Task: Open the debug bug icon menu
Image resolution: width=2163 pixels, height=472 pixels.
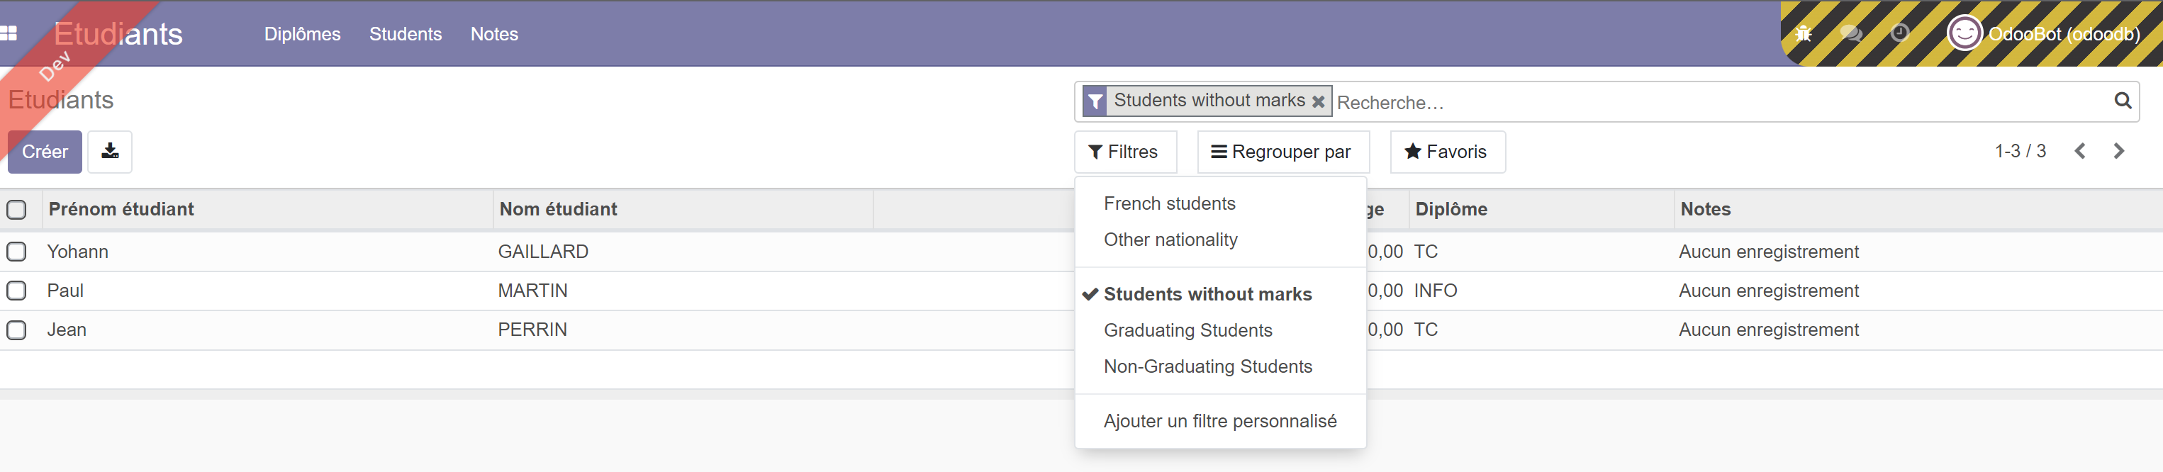Action: tap(1803, 33)
